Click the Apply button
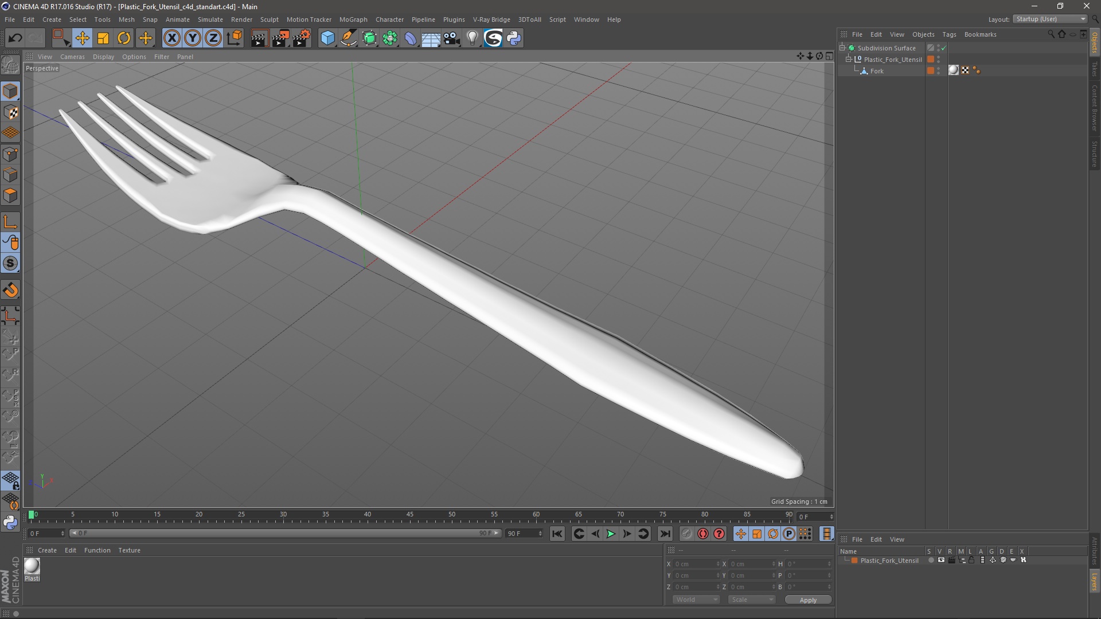1101x619 pixels. tap(807, 600)
